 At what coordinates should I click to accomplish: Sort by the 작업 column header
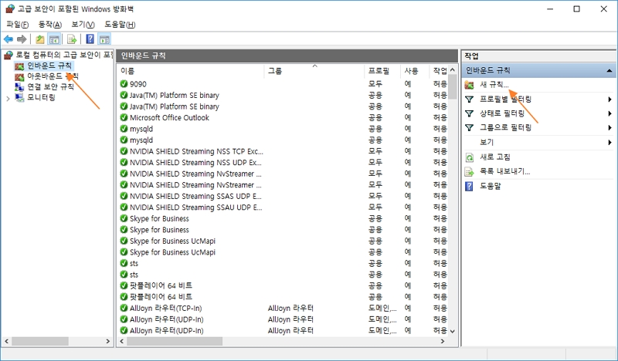pos(440,71)
